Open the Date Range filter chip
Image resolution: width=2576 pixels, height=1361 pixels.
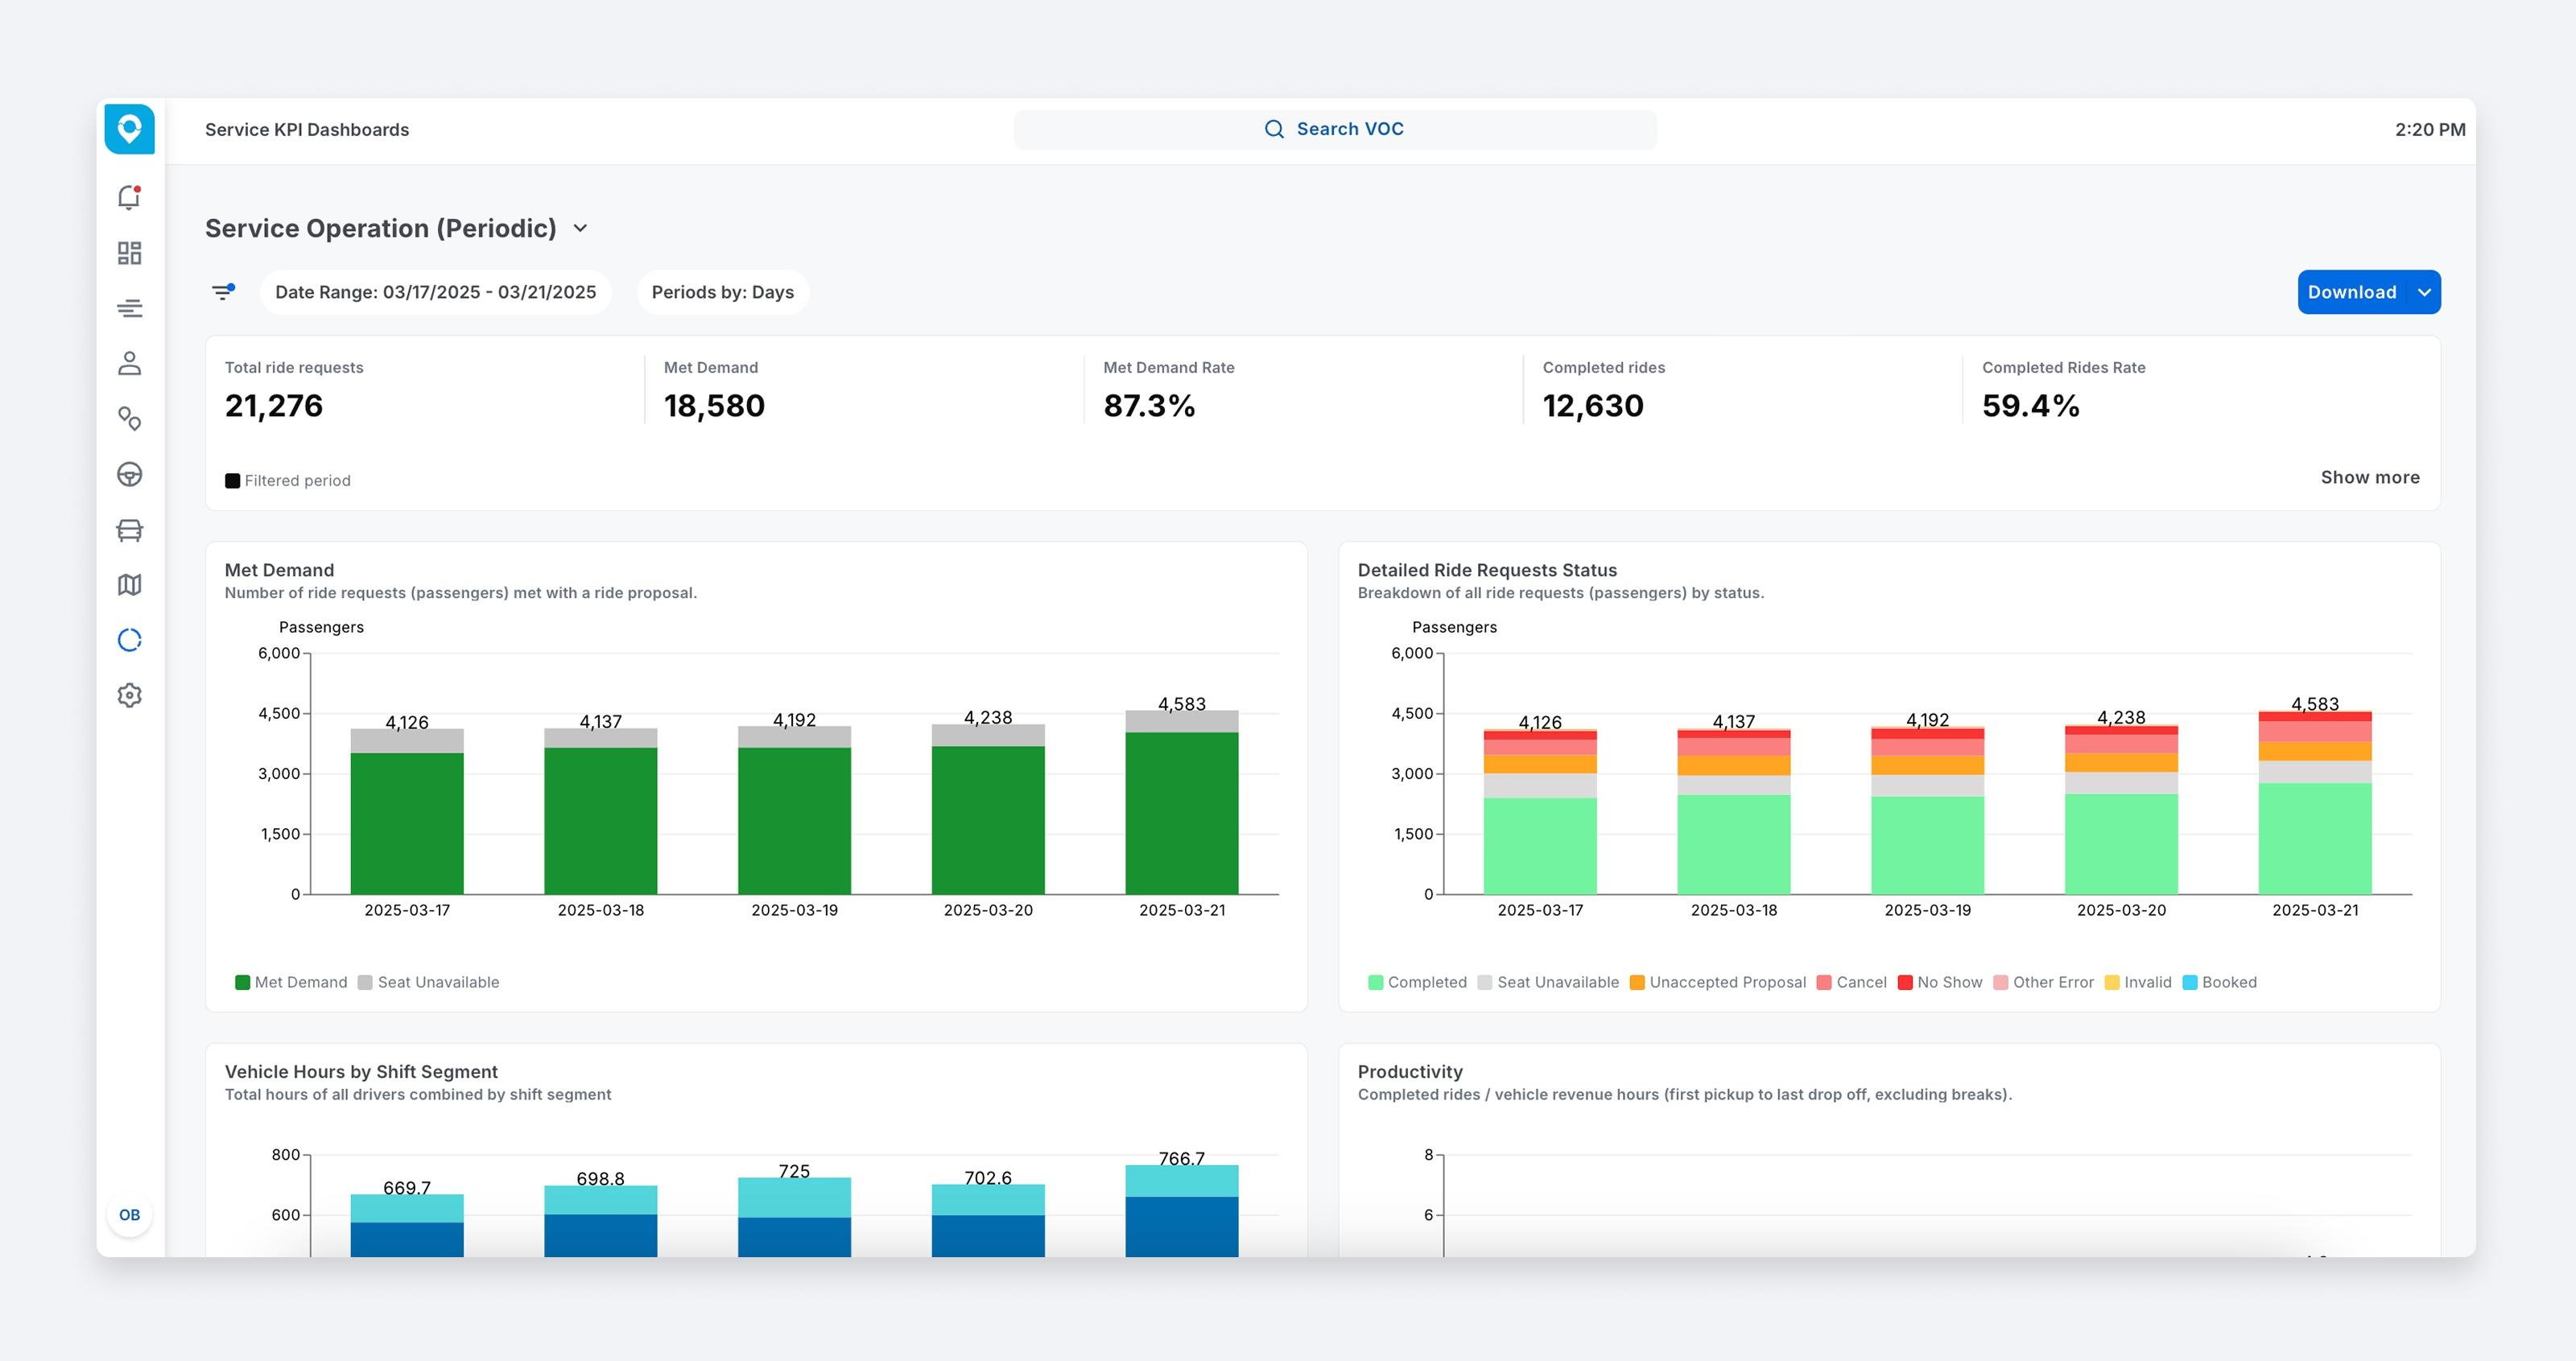point(435,292)
